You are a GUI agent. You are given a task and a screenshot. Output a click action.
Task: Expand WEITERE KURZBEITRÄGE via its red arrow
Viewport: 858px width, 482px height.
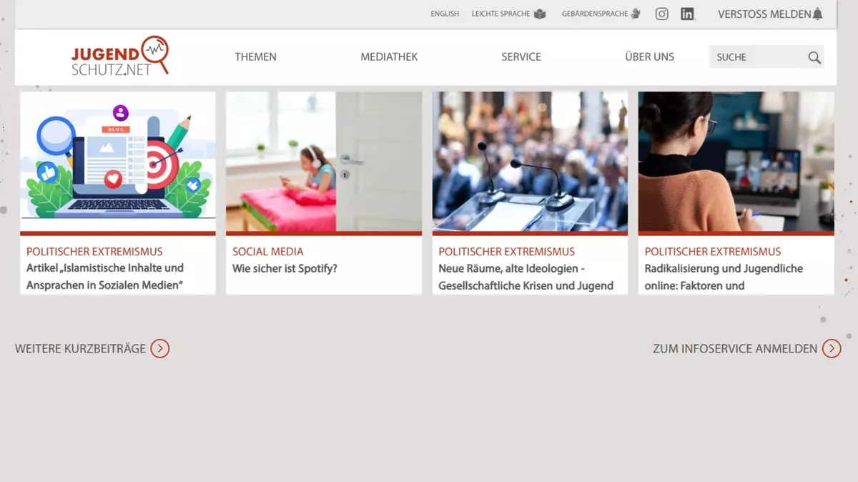tap(161, 348)
